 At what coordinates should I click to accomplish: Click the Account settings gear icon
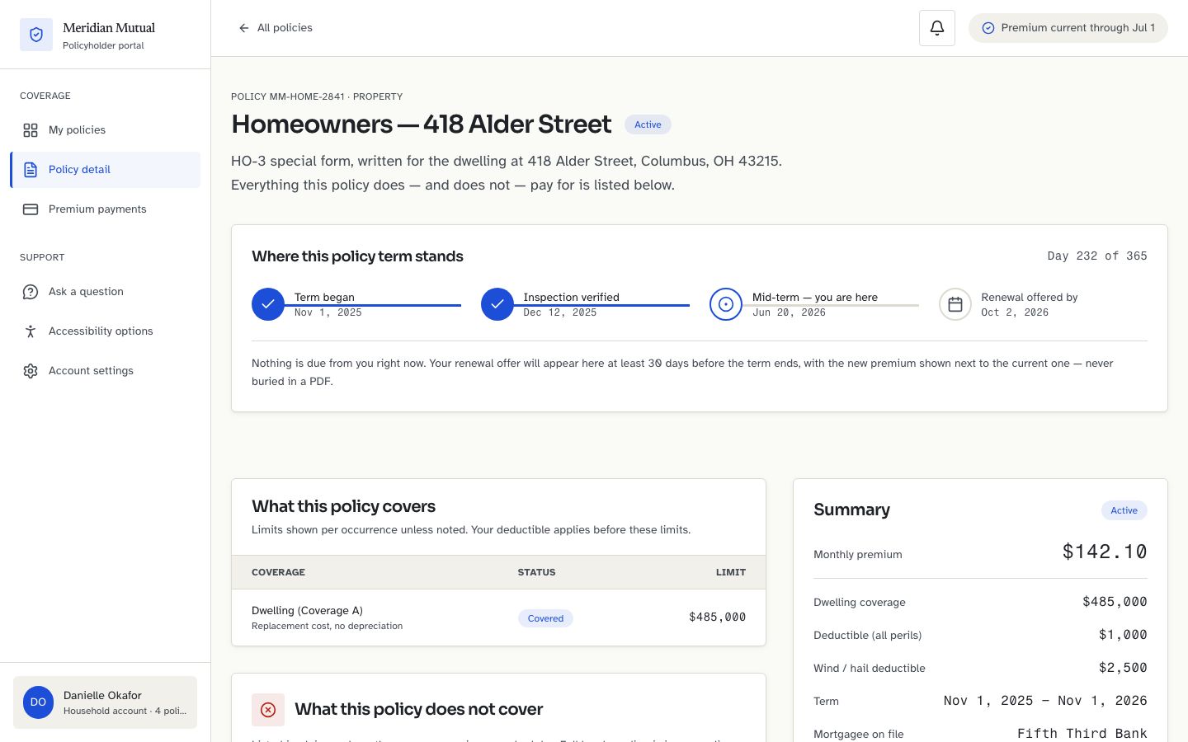click(x=31, y=371)
